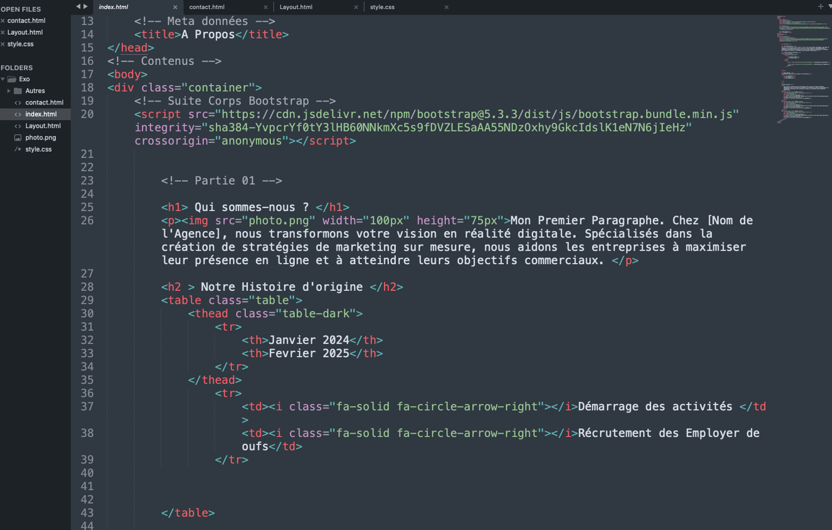This screenshot has height=530, width=832.
Task: Click line number 26 in the gutter
Action: (87, 220)
